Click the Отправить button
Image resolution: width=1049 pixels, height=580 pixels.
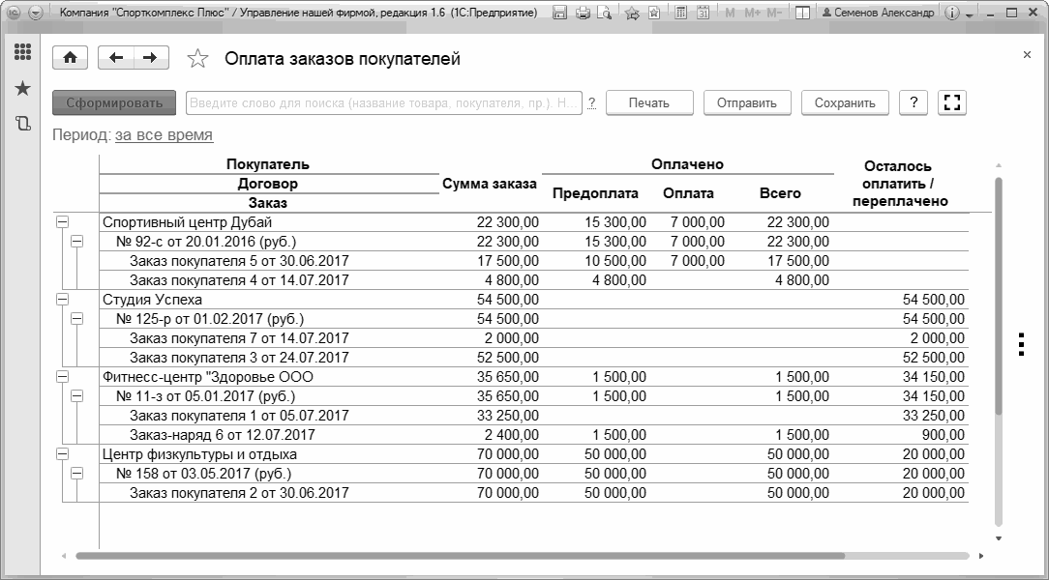(x=747, y=102)
